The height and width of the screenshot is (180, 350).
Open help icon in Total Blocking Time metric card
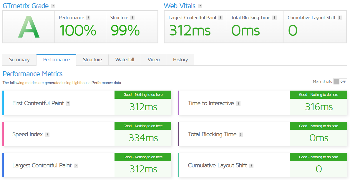click(x=240, y=135)
